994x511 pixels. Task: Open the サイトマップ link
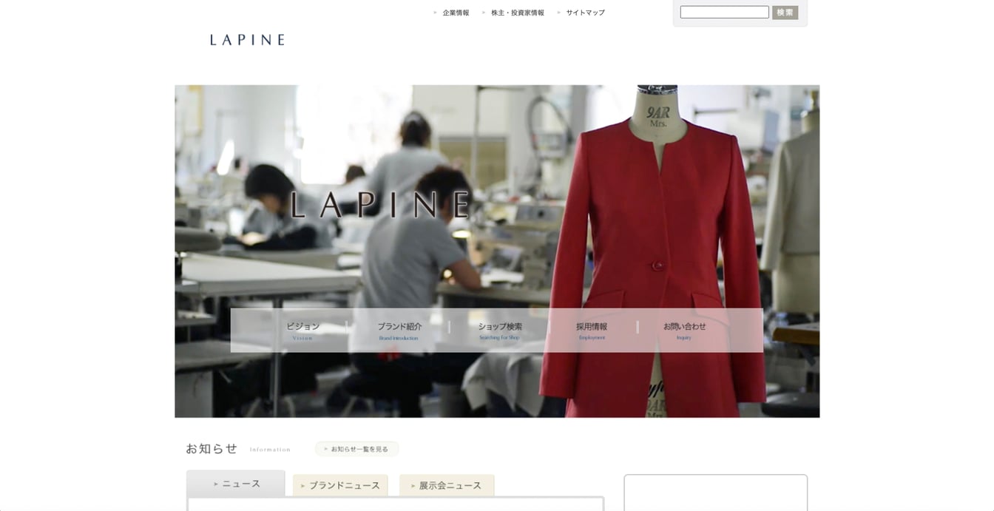[x=585, y=13]
